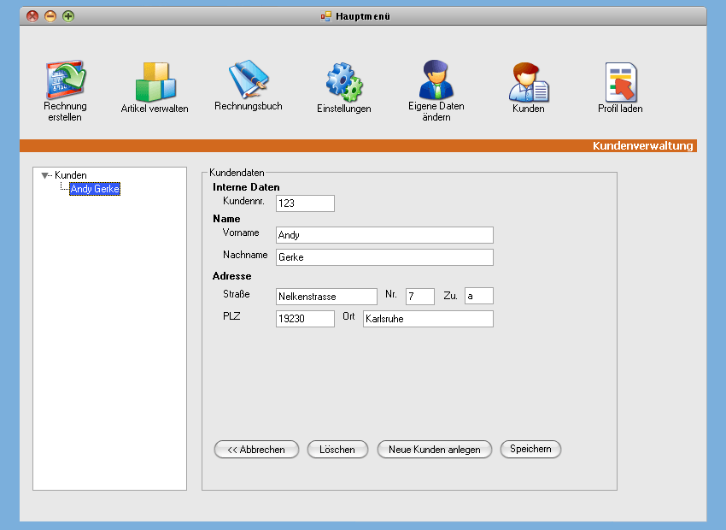Close the Hauptmenü window
The width and height of the screenshot is (726, 530).
pos(32,17)
